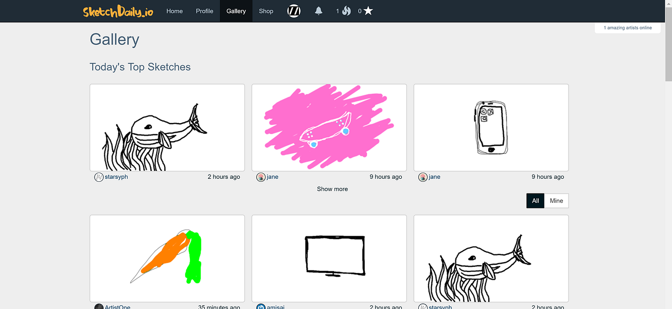The height and width of the screenshot is (309, 672).
Task: Open the Home menu item
Action: point(174,11)
